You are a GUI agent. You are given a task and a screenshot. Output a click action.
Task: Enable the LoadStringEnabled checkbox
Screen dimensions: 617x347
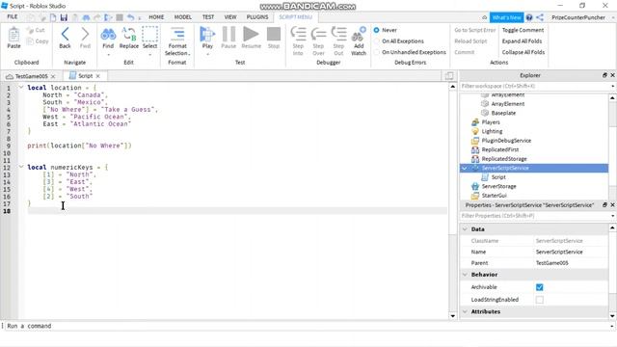(540, 300)
